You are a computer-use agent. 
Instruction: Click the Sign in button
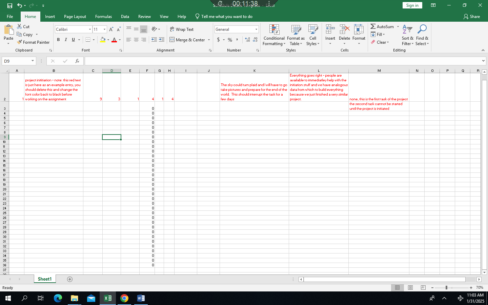click(x=412, y=5)
